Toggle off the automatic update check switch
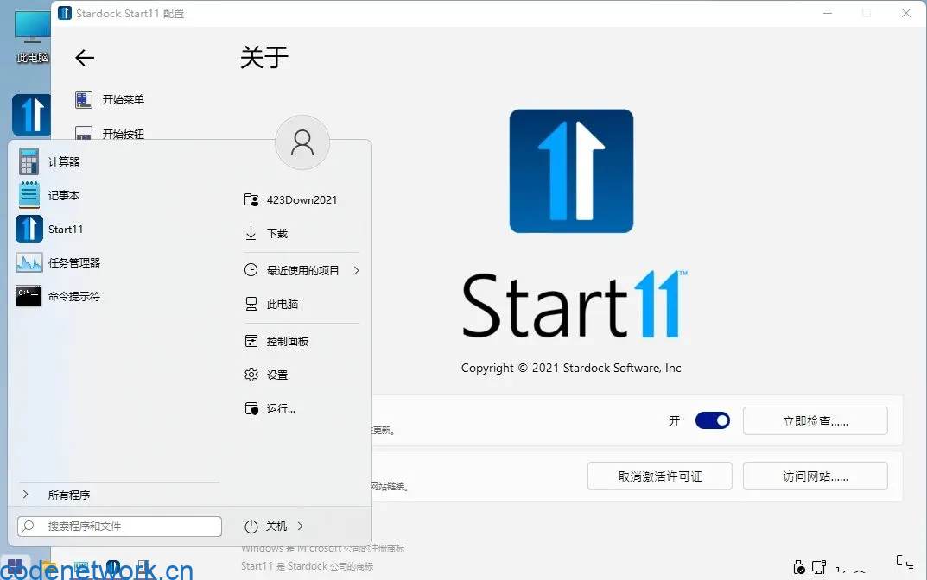 click(x=712, y=419)
